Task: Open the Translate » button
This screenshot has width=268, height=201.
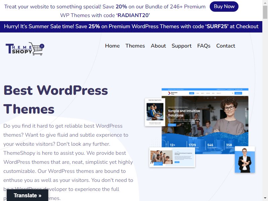Action: coord(27,195)
